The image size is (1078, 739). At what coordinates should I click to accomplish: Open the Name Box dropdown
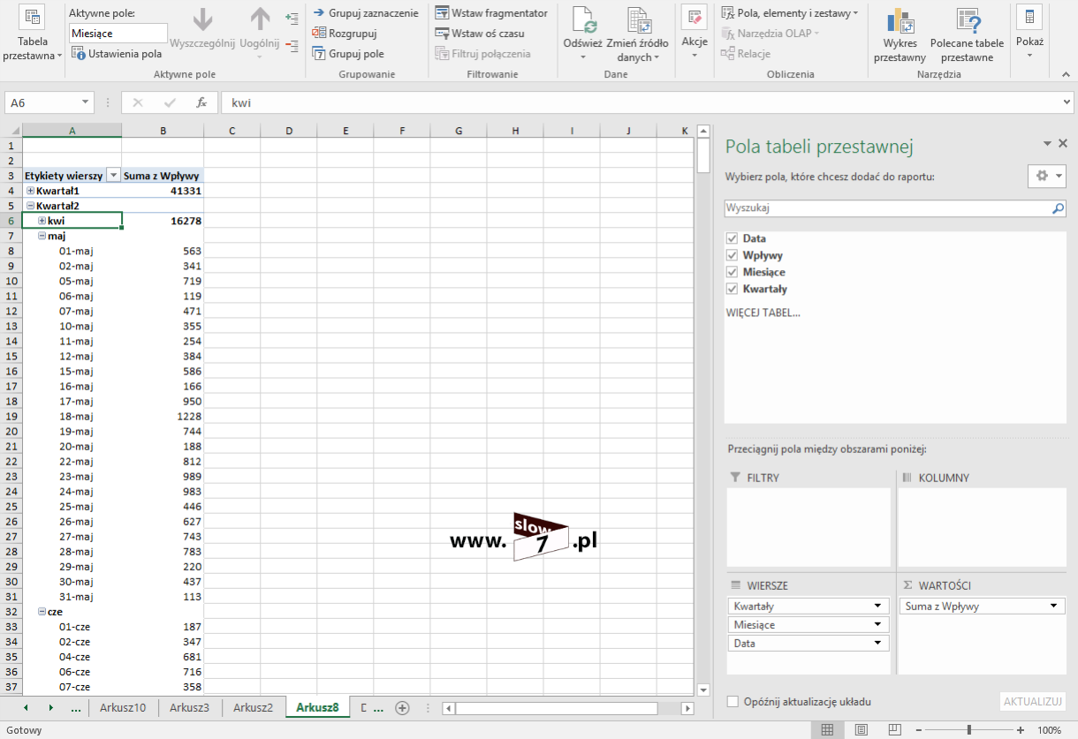[x=85, y=102]
